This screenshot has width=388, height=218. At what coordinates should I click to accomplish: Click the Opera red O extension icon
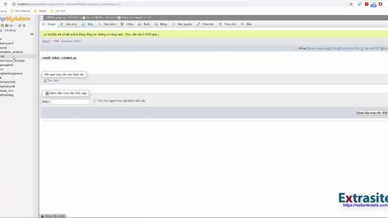[381, 4]
